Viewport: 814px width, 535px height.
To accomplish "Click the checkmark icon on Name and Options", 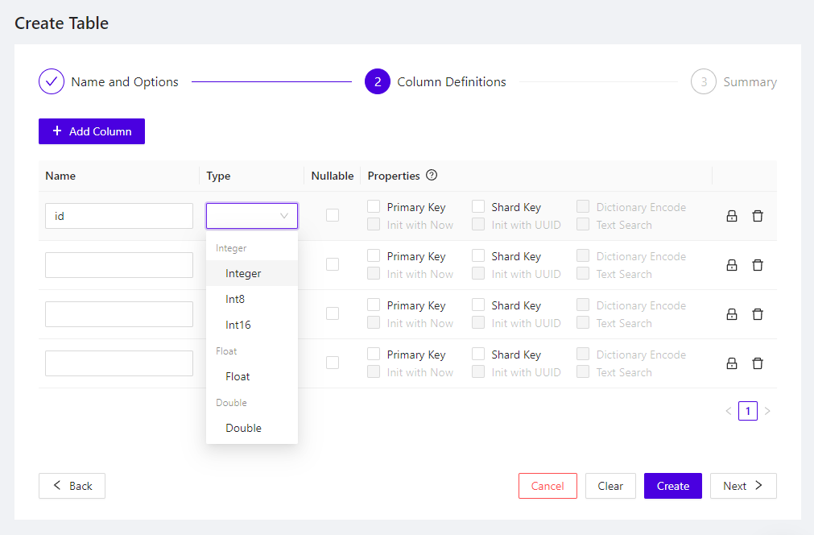I will [x=51, y=81].
